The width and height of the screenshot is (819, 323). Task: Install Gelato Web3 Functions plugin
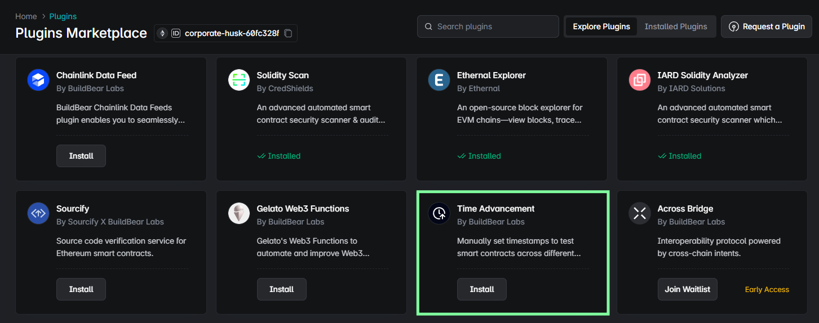click(282, 289)
